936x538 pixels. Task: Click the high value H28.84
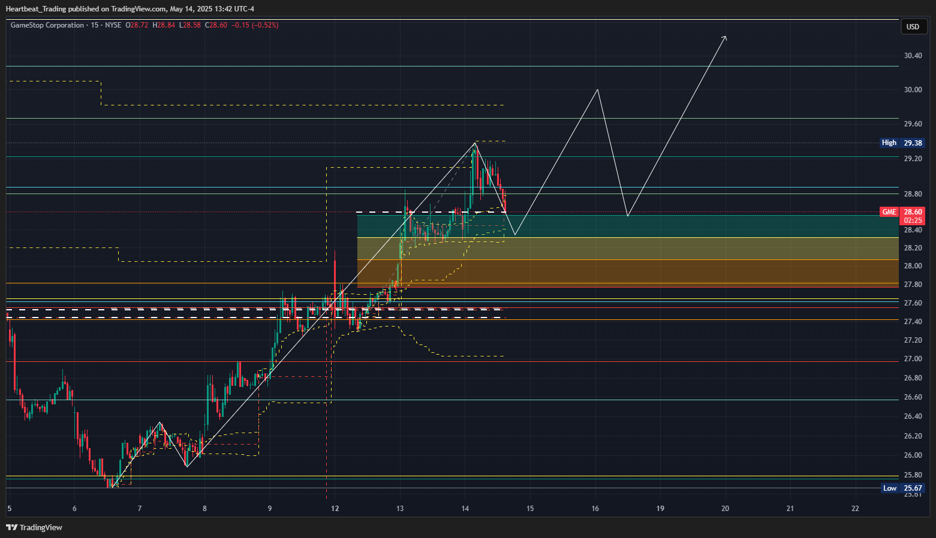click(164, 25)
